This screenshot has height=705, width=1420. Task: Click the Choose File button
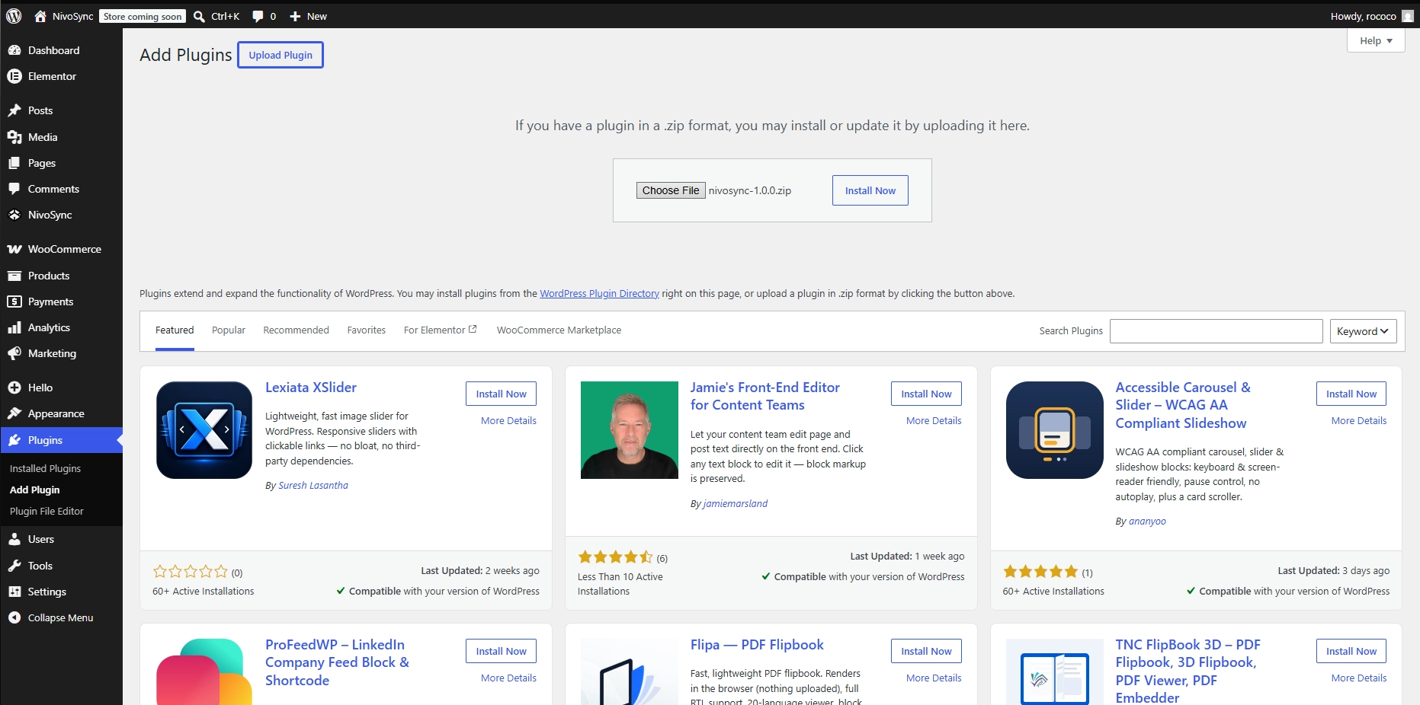click(671, 190)
